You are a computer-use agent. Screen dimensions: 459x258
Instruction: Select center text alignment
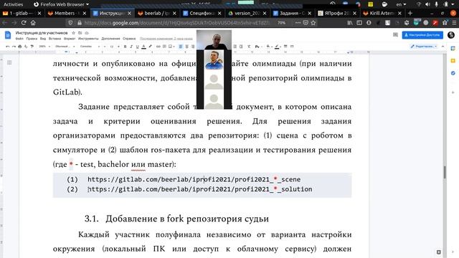coord(186,47)
